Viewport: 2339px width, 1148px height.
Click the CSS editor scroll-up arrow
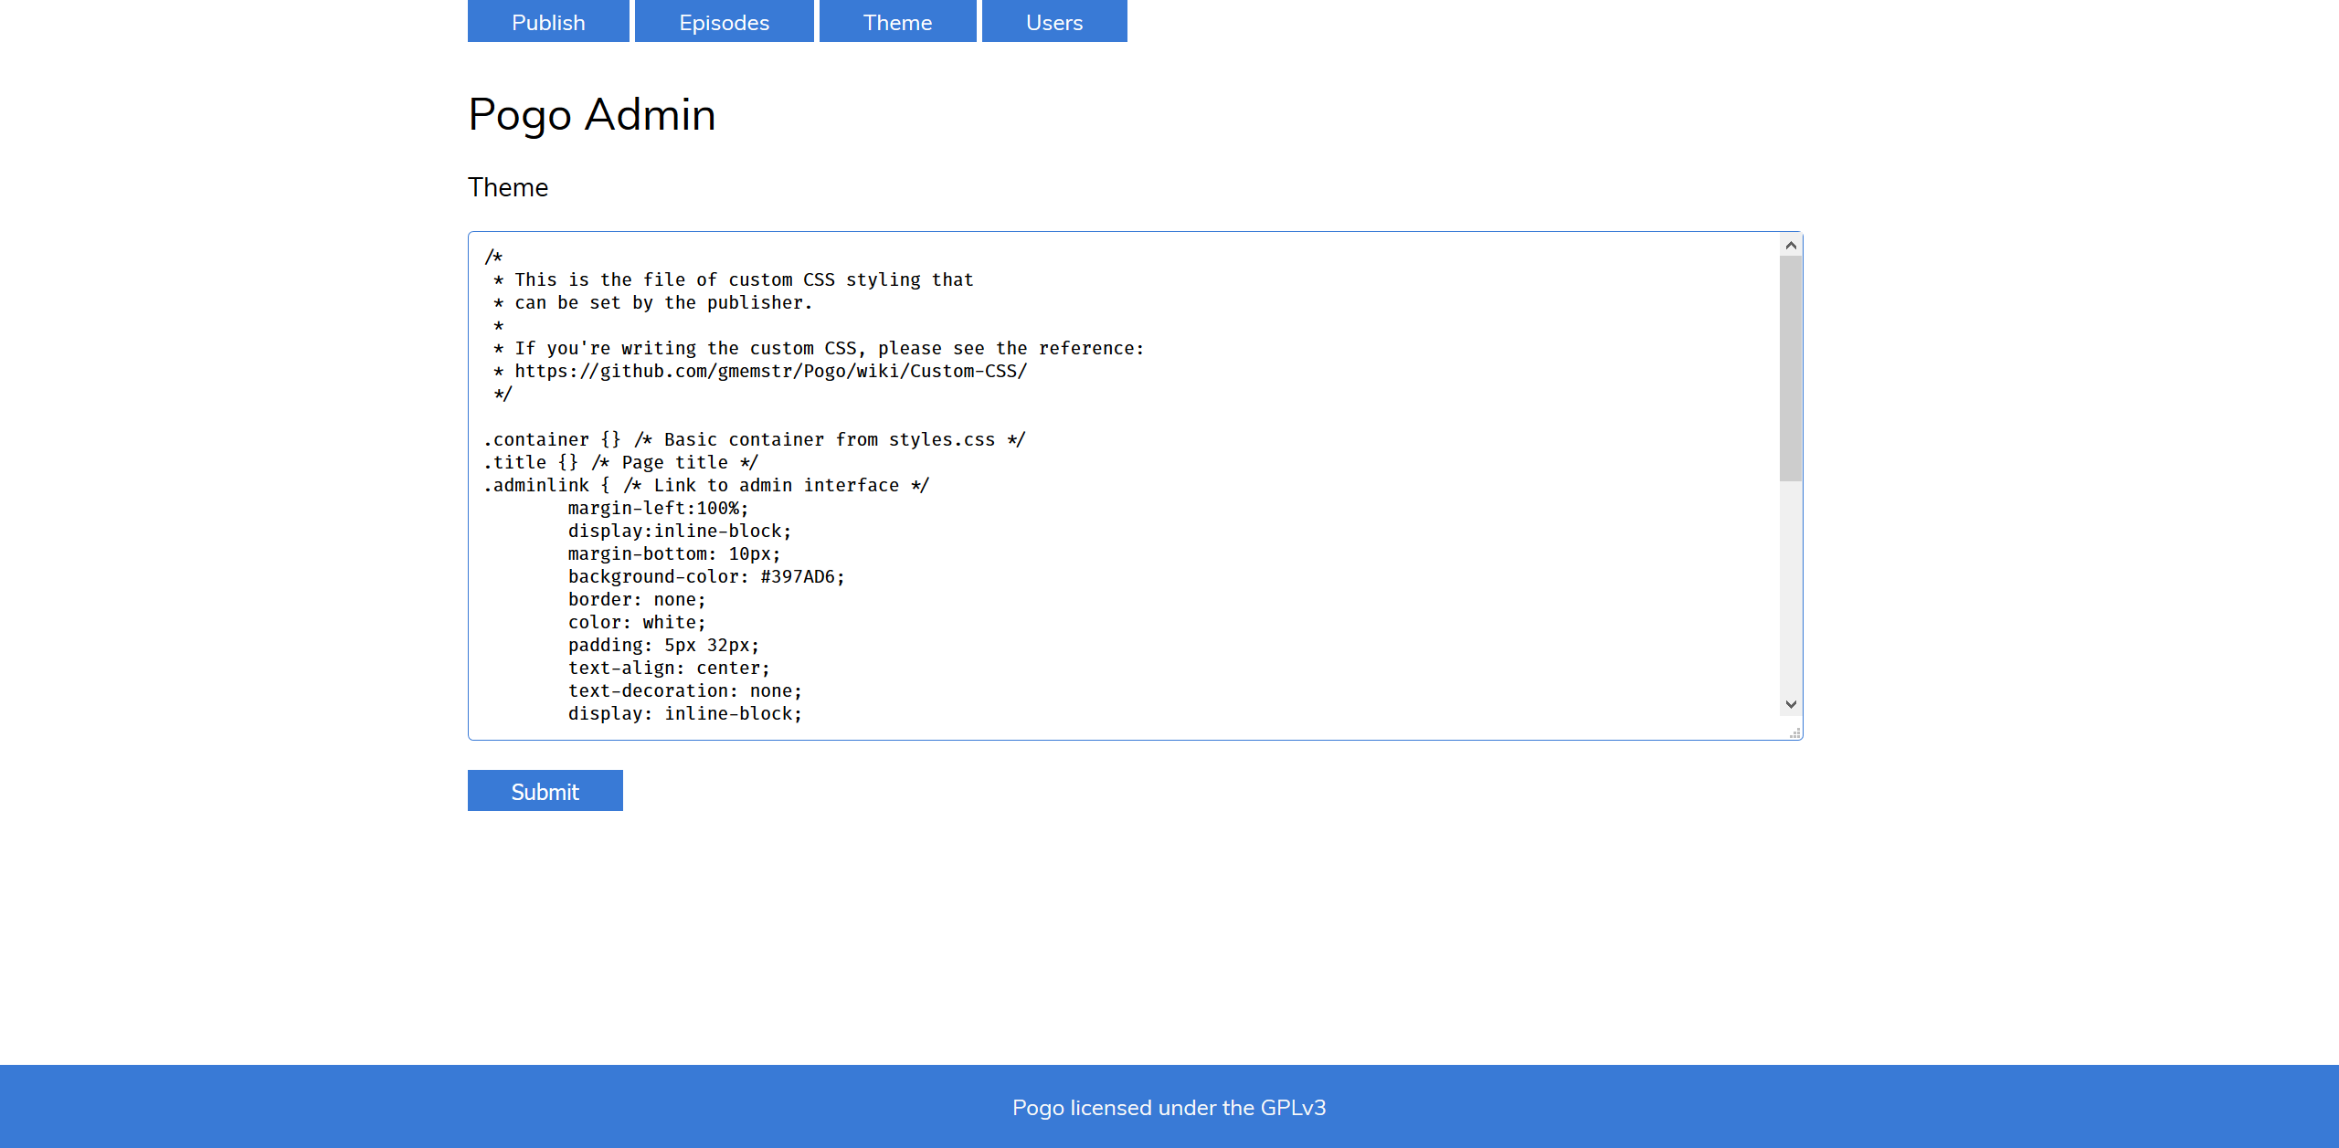point(1791,246)
